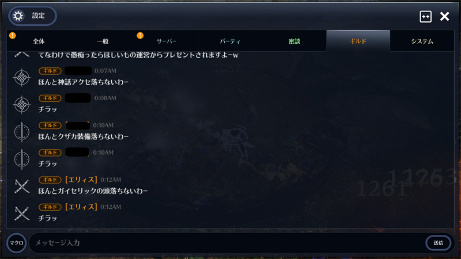
Task: Click the orange alert badge on the 全体 tab
Action: pos(12,36)
